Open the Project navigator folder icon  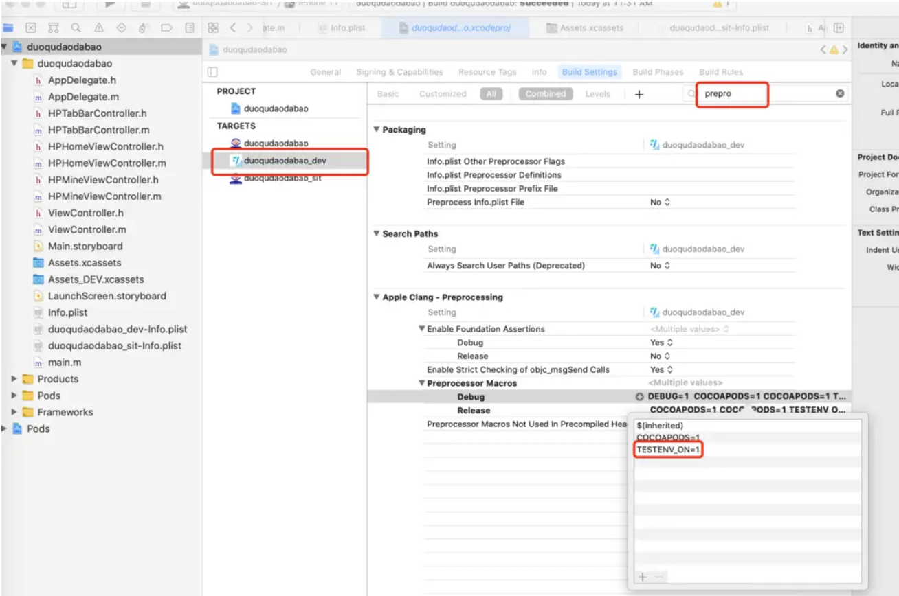9,28
